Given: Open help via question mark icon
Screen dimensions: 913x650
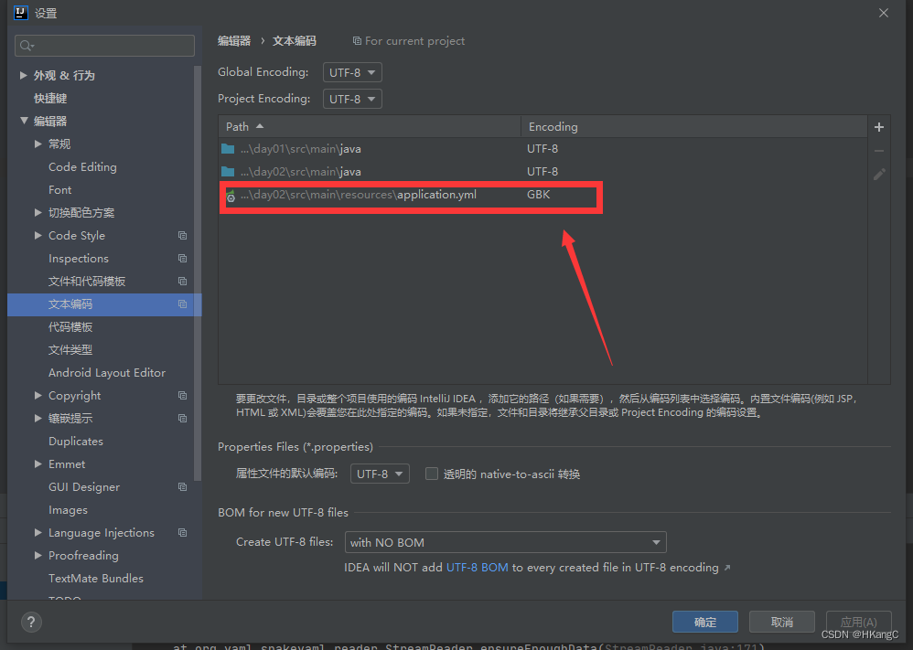Looking at the screenshot, I should [30, 622].
